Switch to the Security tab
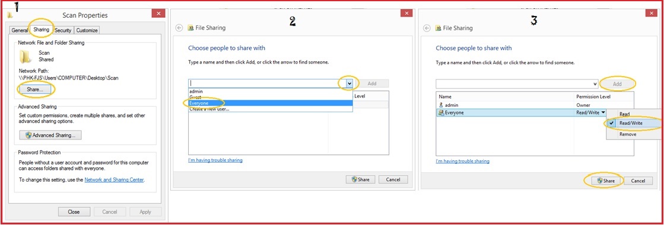664x225 pixels. (x=63, y=30)
